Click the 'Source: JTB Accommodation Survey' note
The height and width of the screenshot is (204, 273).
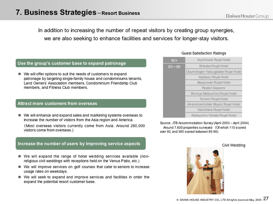point(204,127)
